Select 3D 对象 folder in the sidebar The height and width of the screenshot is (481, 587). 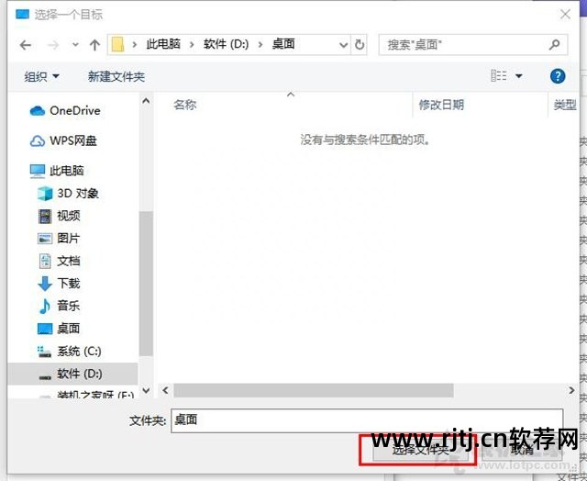point(77,194)
